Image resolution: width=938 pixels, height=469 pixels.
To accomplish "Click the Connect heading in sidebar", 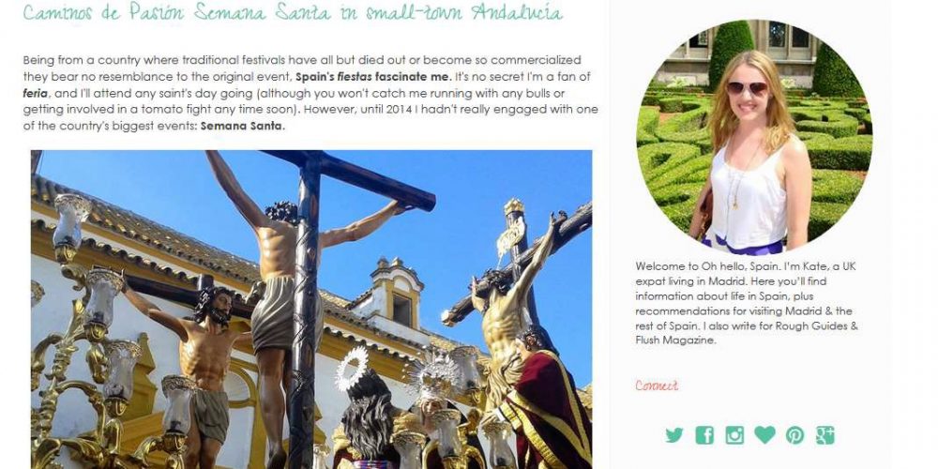I will tap(657, 386).
